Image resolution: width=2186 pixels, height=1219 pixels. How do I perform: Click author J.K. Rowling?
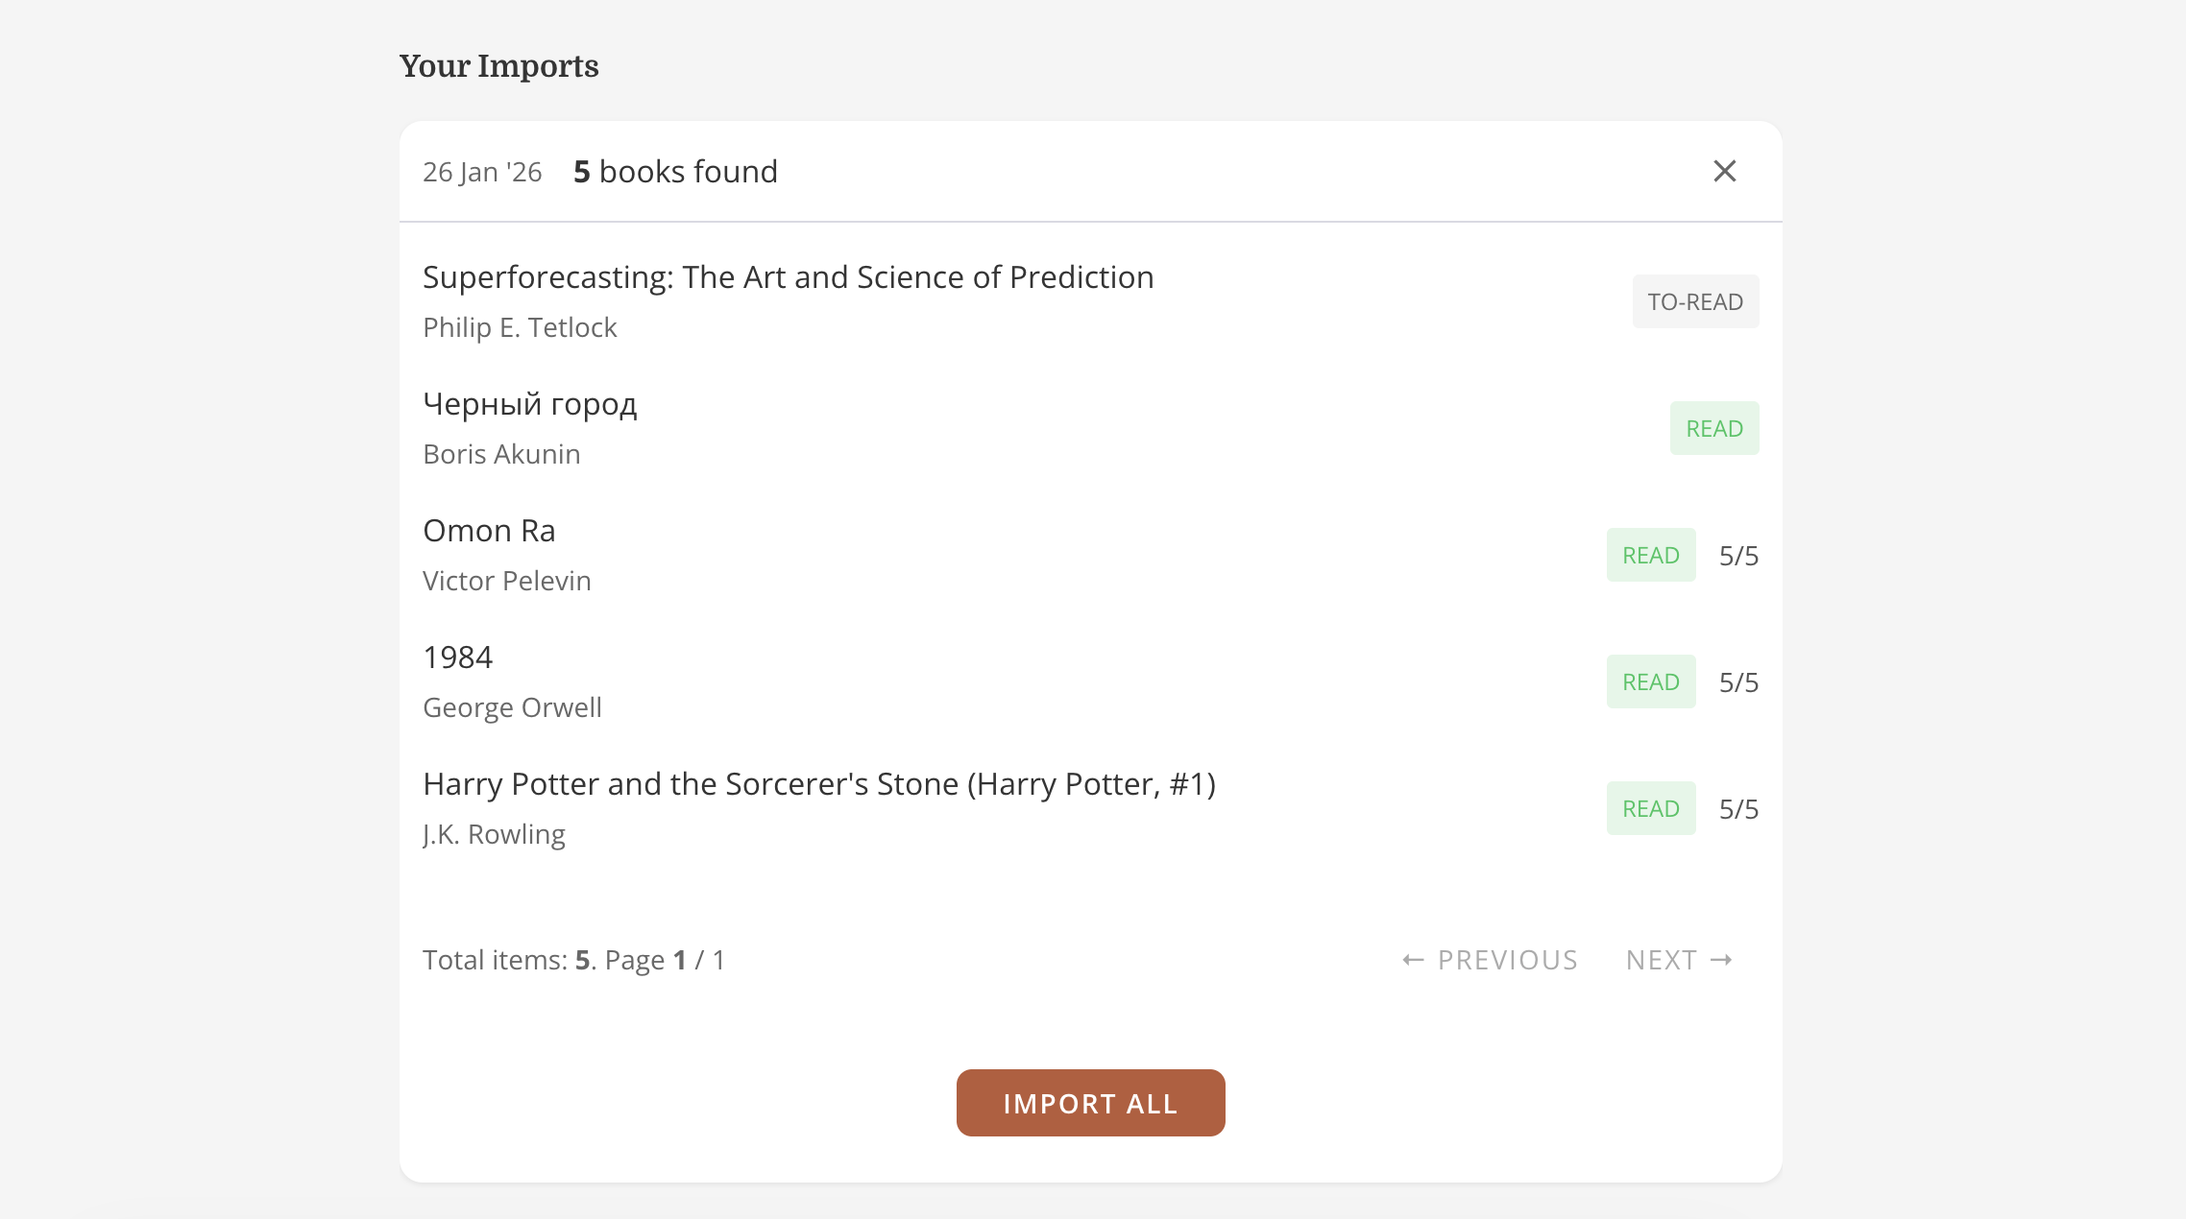[x=494, y=834]
